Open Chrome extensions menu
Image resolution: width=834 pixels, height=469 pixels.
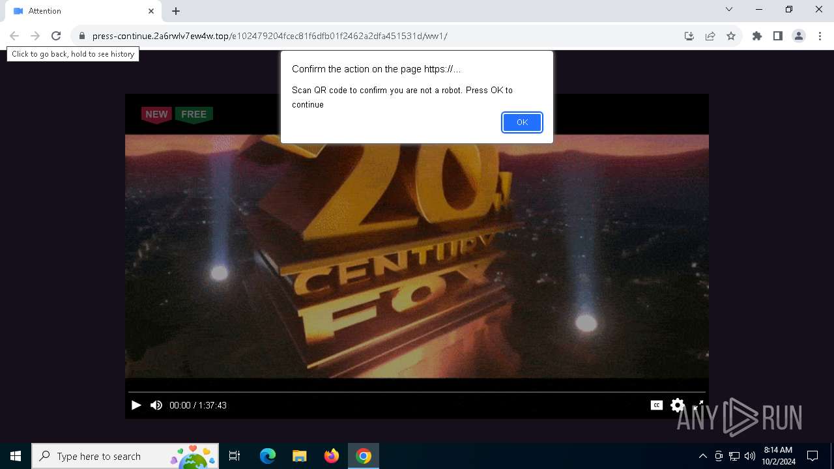(x=757, y=36)
